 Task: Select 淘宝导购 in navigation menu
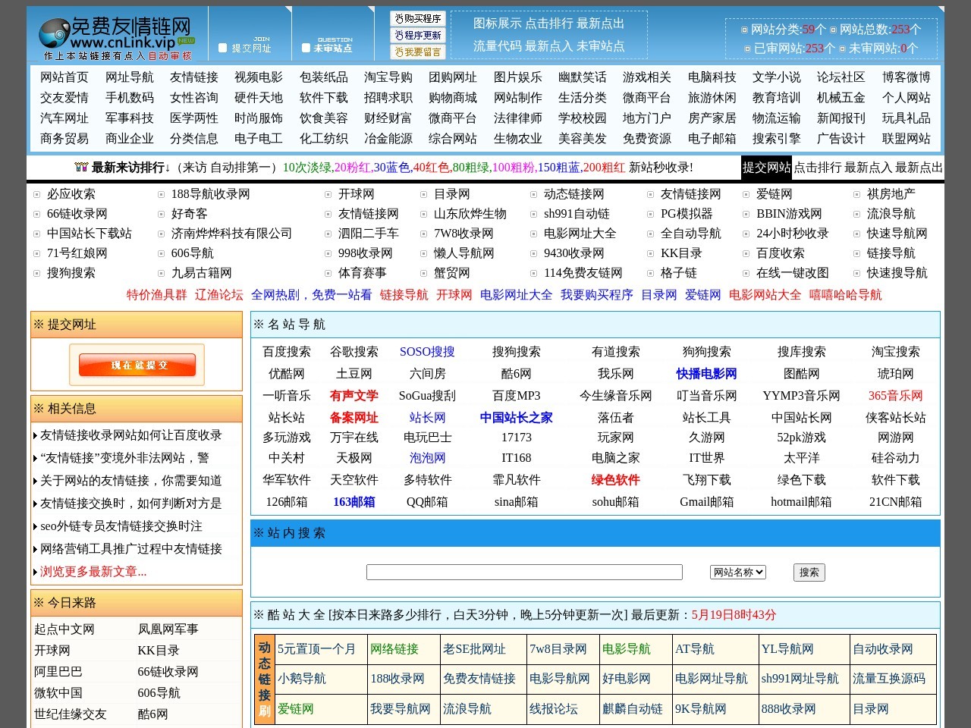point(388,77)
